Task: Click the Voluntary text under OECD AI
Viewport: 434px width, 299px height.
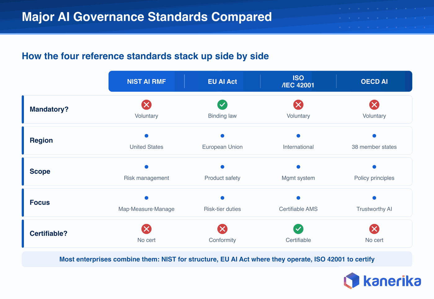Action: [374, 116]
